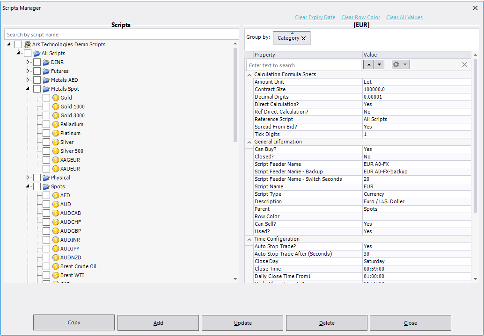Click the Ark Technologies Demo Scripts icon
The height and width of the screenshot is (336, 484).
pos(27,44)
